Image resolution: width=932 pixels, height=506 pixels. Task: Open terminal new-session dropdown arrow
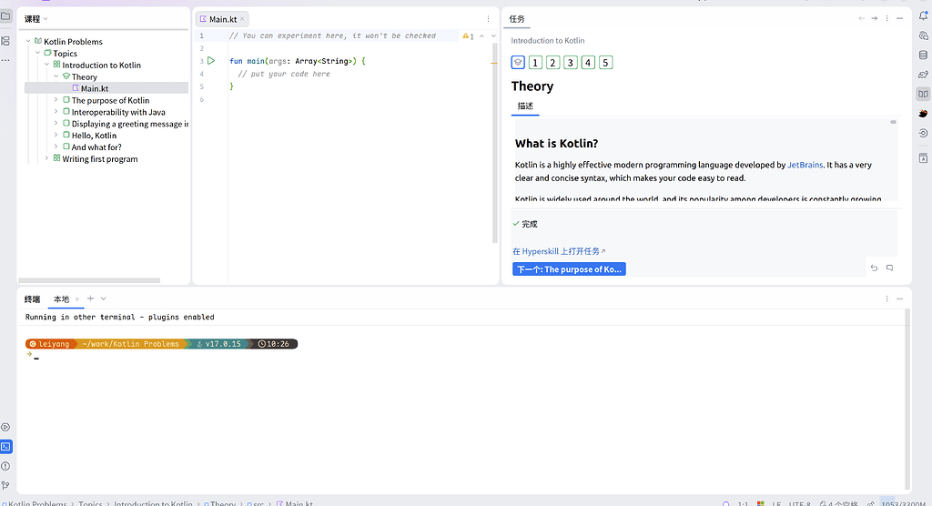point(104,299)
